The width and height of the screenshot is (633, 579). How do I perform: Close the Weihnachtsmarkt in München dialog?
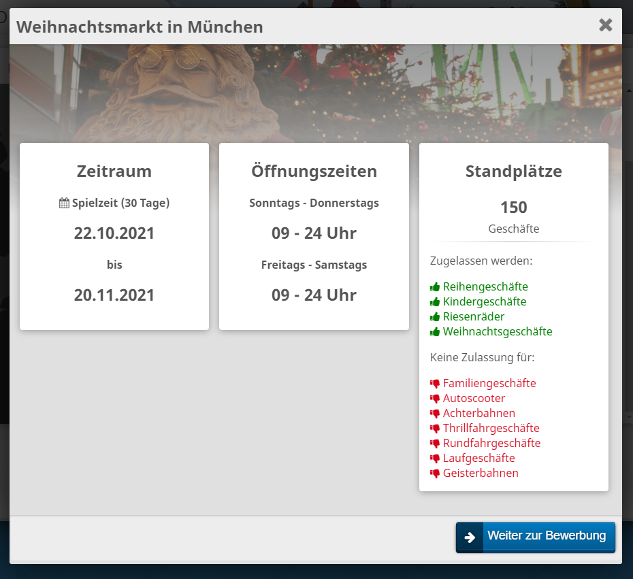[x=605, y=25]
